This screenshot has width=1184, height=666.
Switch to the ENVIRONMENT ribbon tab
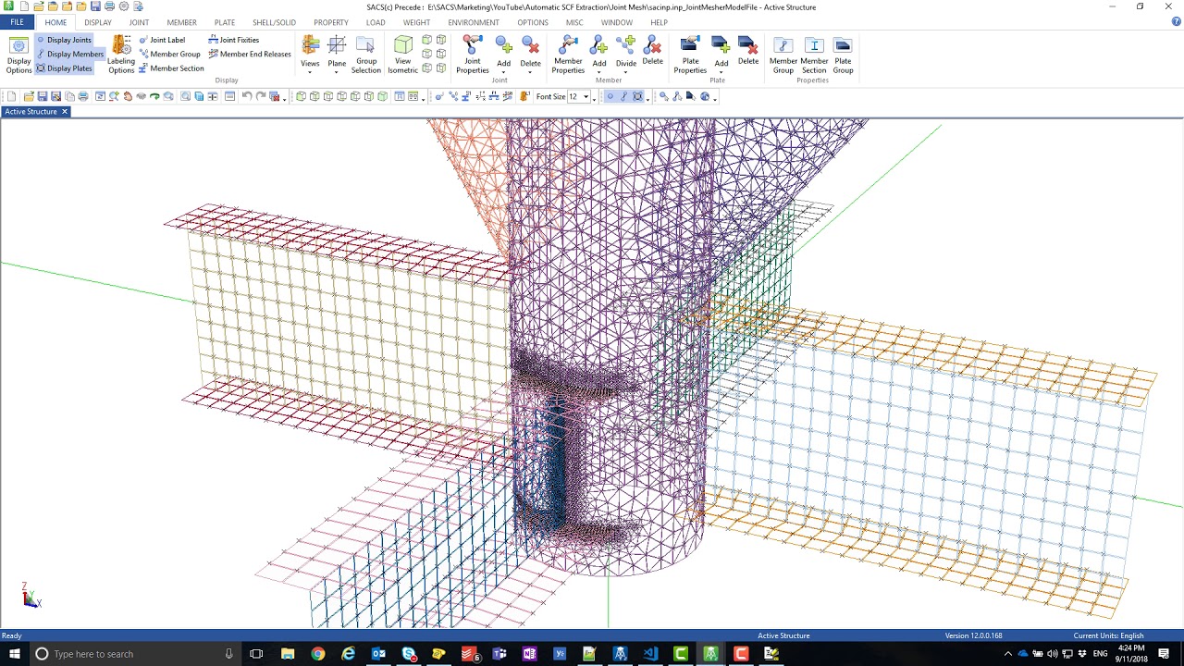pos(474,22)
